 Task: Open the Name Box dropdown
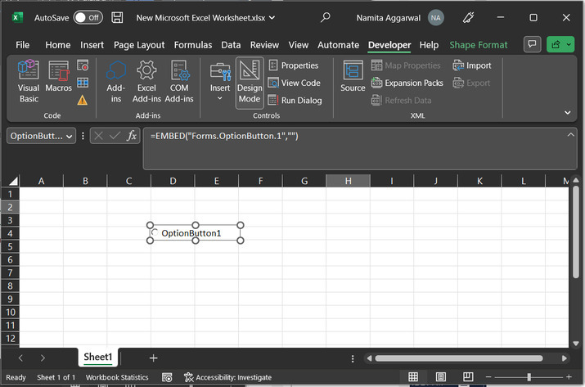[x=69, y=137]
